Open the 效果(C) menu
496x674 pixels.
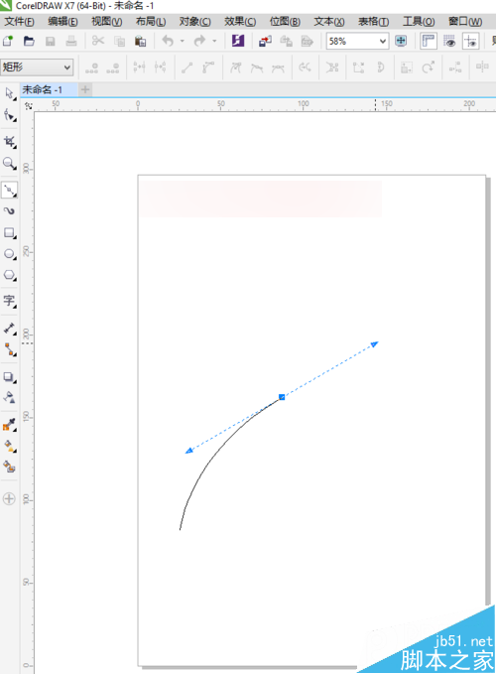240,22
